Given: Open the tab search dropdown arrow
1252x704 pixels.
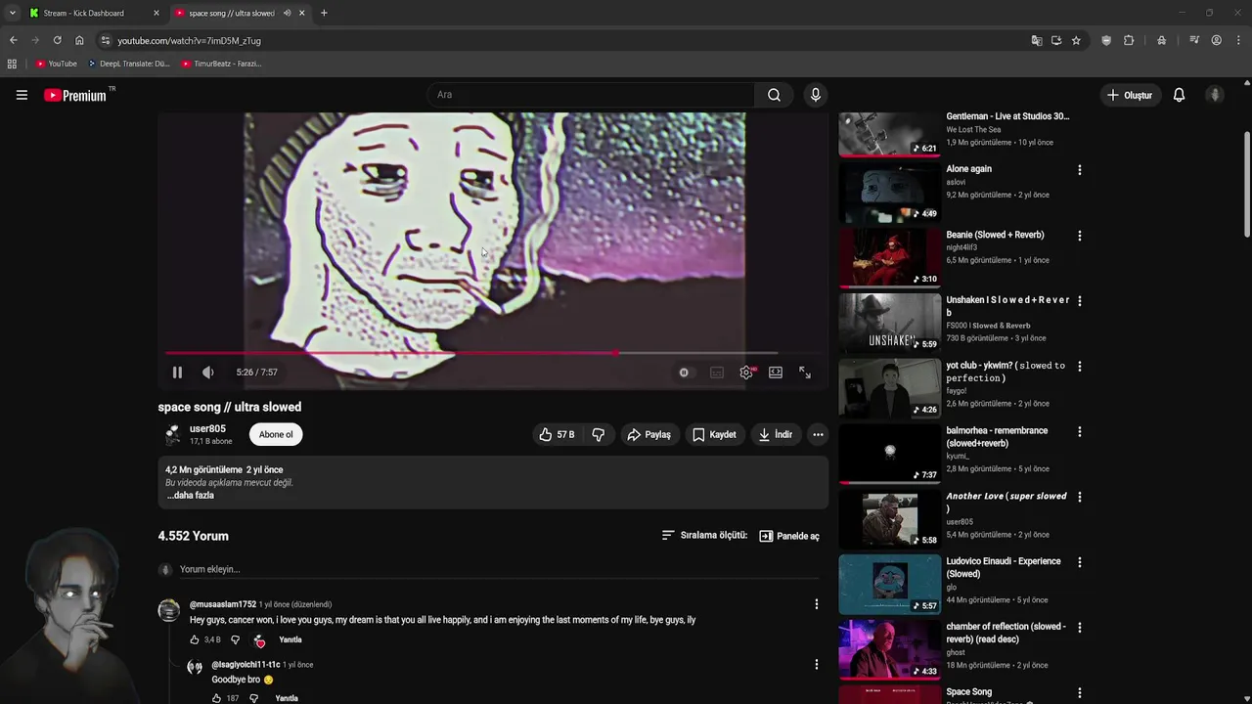Looking at the screenshot, I should [x=12, y=13].
